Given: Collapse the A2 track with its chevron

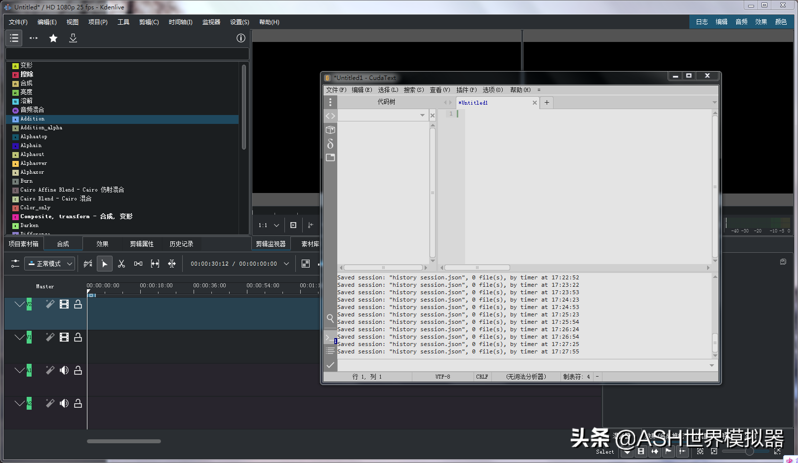Looking at the screenshot, I should point(19,404).
